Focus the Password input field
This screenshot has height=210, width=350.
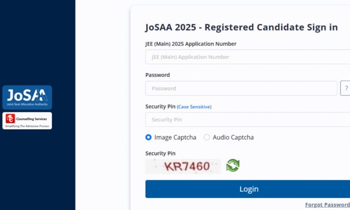241,88
